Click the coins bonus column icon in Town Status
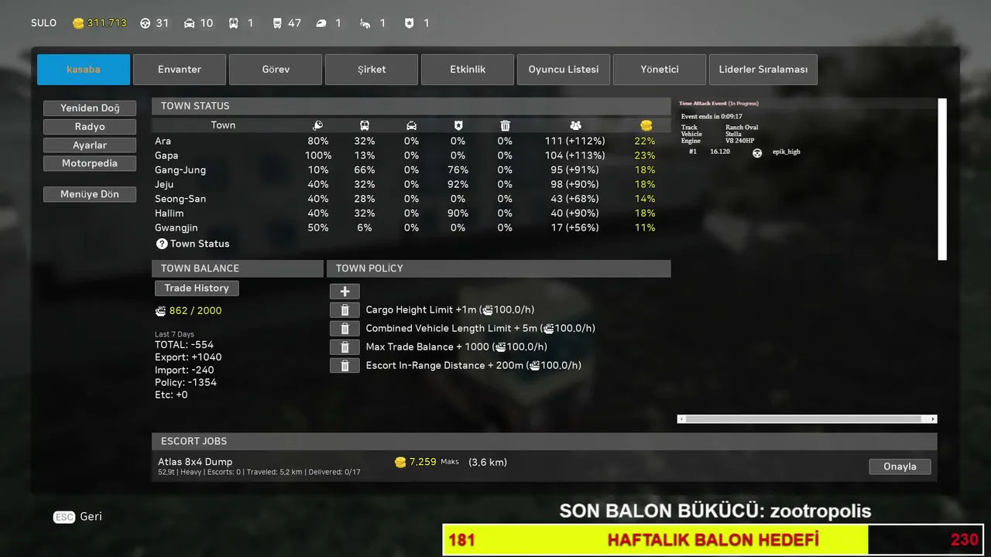The image size is (991, 557). pos(646,125)
